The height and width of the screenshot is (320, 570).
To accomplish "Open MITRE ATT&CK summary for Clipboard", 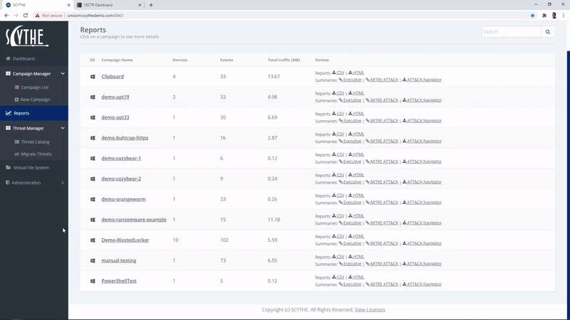I will 382,80.
